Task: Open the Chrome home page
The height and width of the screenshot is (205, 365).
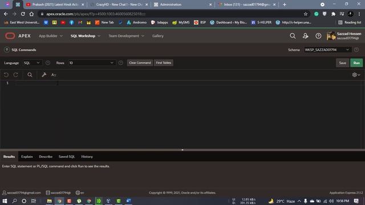Action: pyautogui.click(x=31, y=14)
